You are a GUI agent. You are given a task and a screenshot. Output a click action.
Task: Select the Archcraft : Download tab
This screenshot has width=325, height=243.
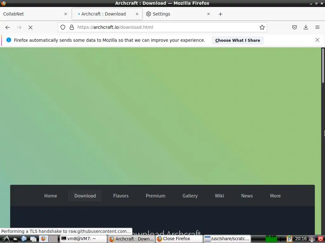click(x=107, y=14)
